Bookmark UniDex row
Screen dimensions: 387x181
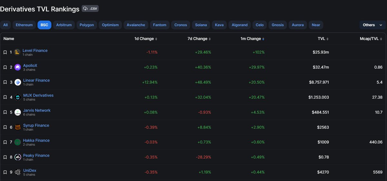coord(5,172)
